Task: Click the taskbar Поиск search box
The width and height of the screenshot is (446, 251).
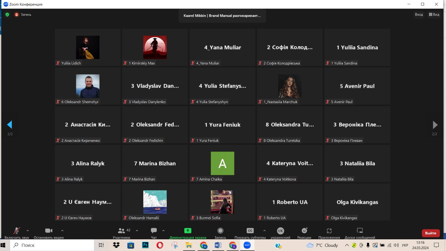Action: pos(52,245)
